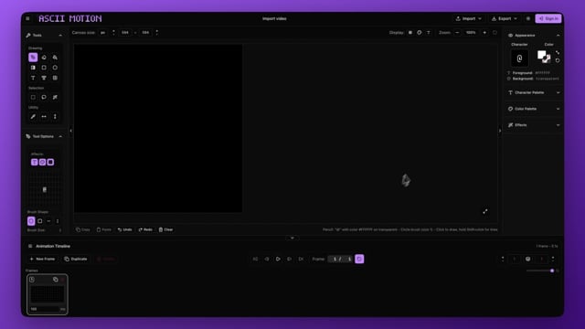Click the New Frame button
585x329 pixels.
pos(42,259)
